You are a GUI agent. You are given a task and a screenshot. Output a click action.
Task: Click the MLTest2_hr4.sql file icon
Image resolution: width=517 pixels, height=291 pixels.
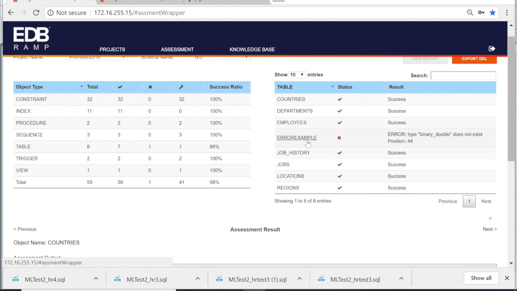[x=16, y=279]
